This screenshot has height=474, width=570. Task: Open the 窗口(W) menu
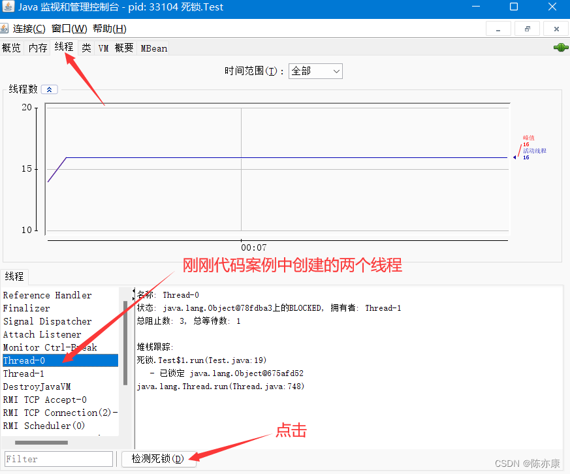69,29
